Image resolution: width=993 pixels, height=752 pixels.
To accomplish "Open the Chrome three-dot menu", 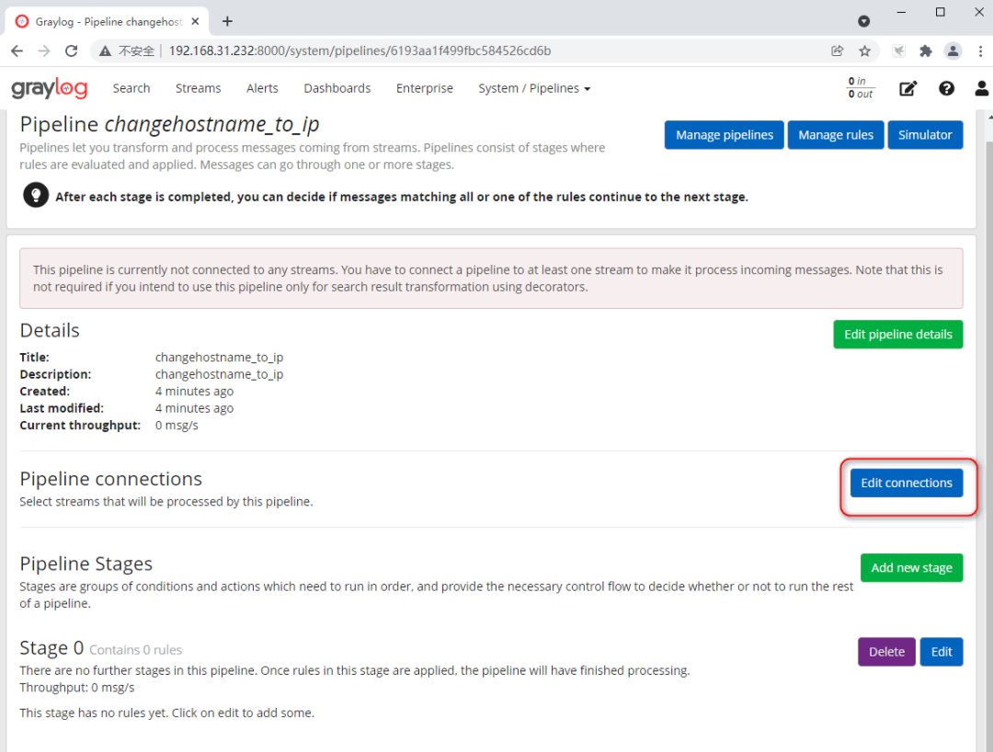I will pyautogui.click(x=980, y=51).
